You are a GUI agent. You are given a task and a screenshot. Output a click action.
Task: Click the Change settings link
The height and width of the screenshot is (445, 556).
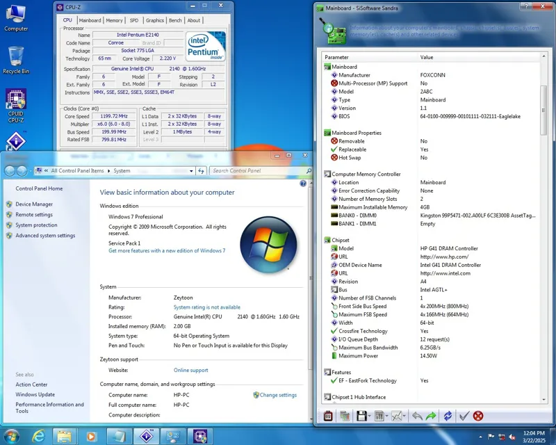(x=278, y=395)
